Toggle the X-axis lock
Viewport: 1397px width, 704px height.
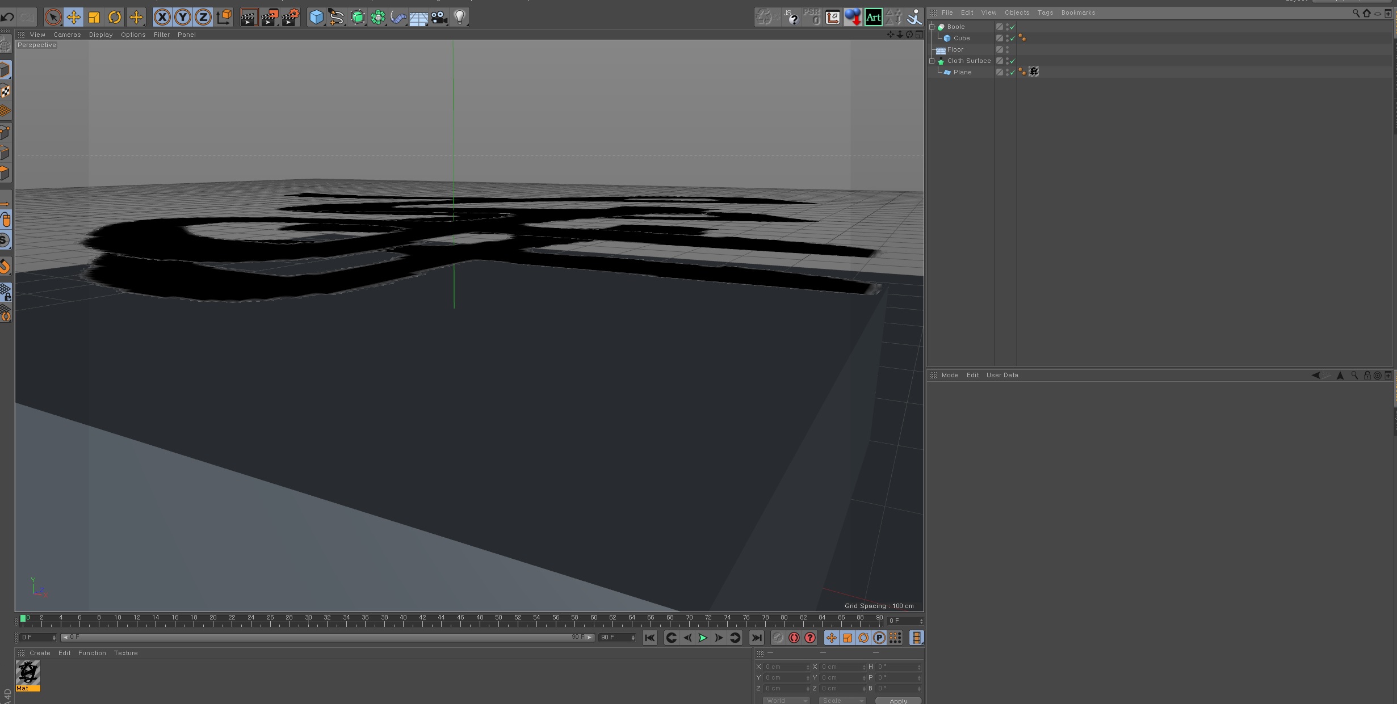[x=162, y=18]
